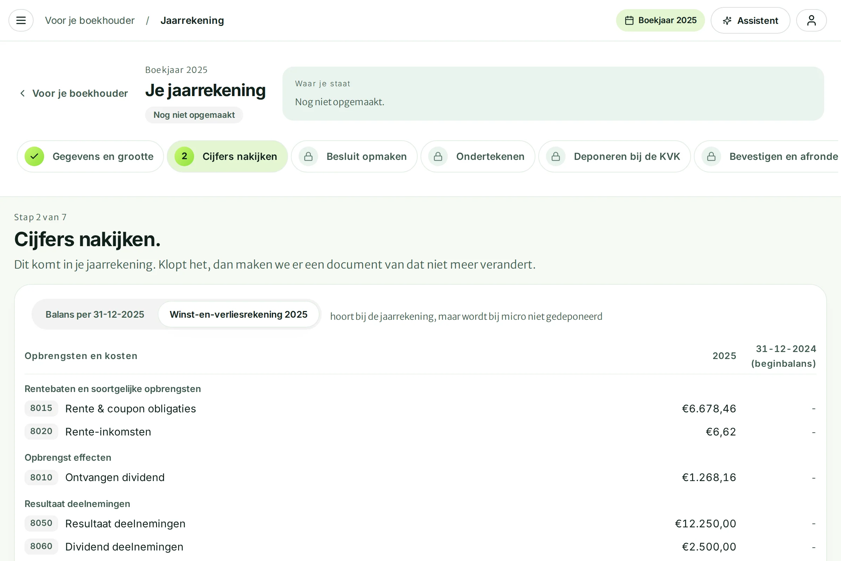Click account code 8050
This screenshot has height=561, width=841.
coord(41,523)
